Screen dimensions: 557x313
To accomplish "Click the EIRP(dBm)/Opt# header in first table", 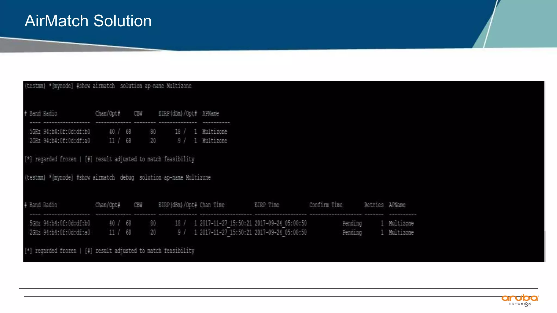I will click(178, 114).
